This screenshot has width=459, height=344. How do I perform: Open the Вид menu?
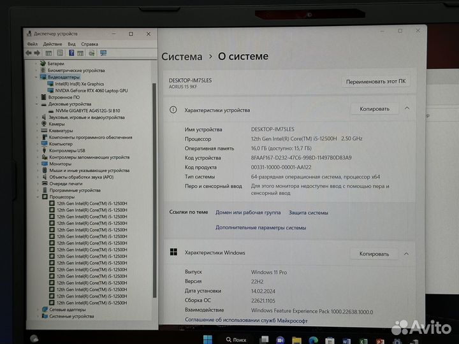pos(71,44)
